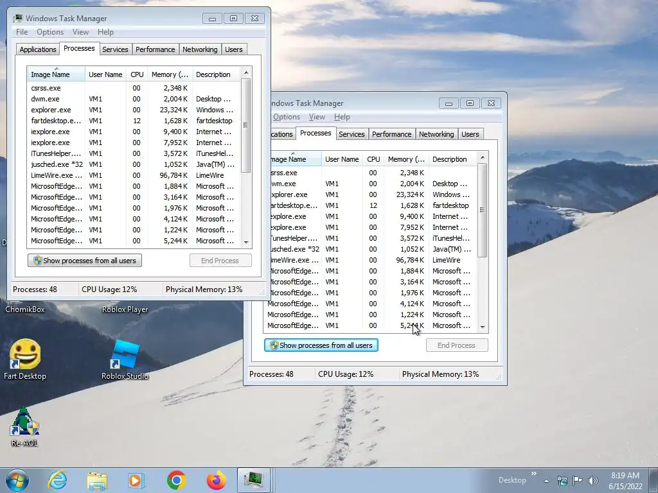
Task: Switch to Networking tab in back window
Action: (x=200, y=49)
